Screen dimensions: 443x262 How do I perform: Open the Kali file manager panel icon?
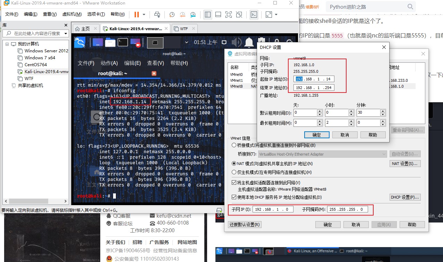pos(110,42)
